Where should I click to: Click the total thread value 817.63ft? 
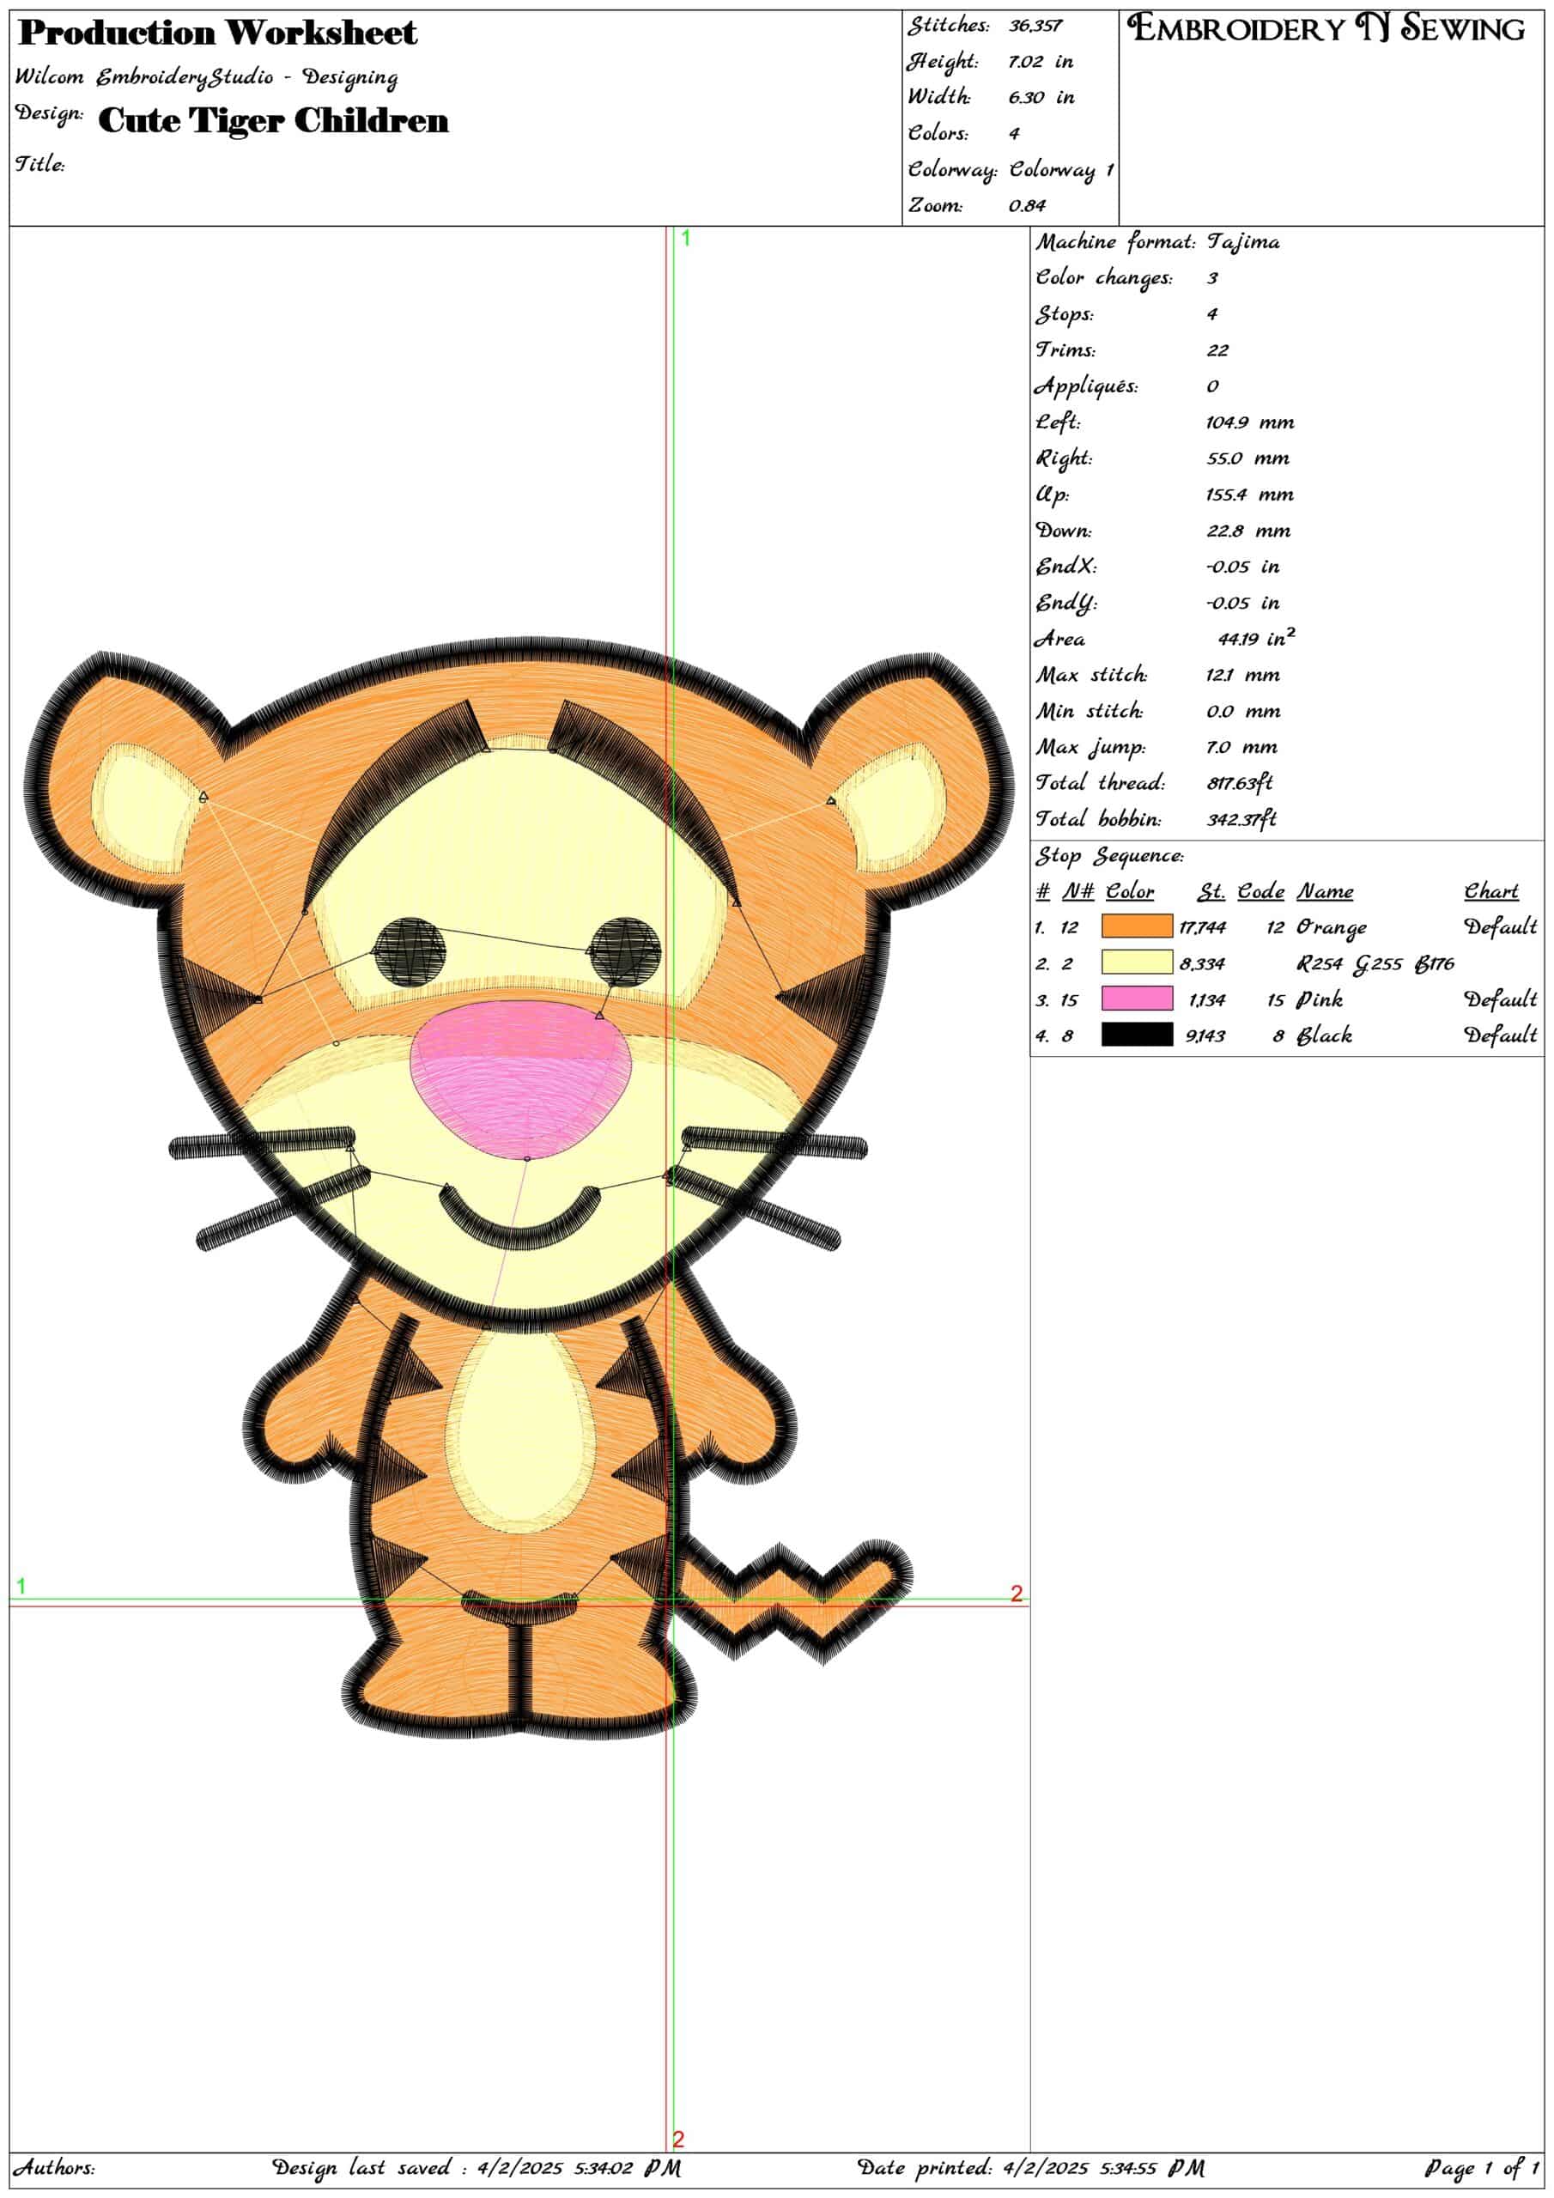(x=1239, y=783)
